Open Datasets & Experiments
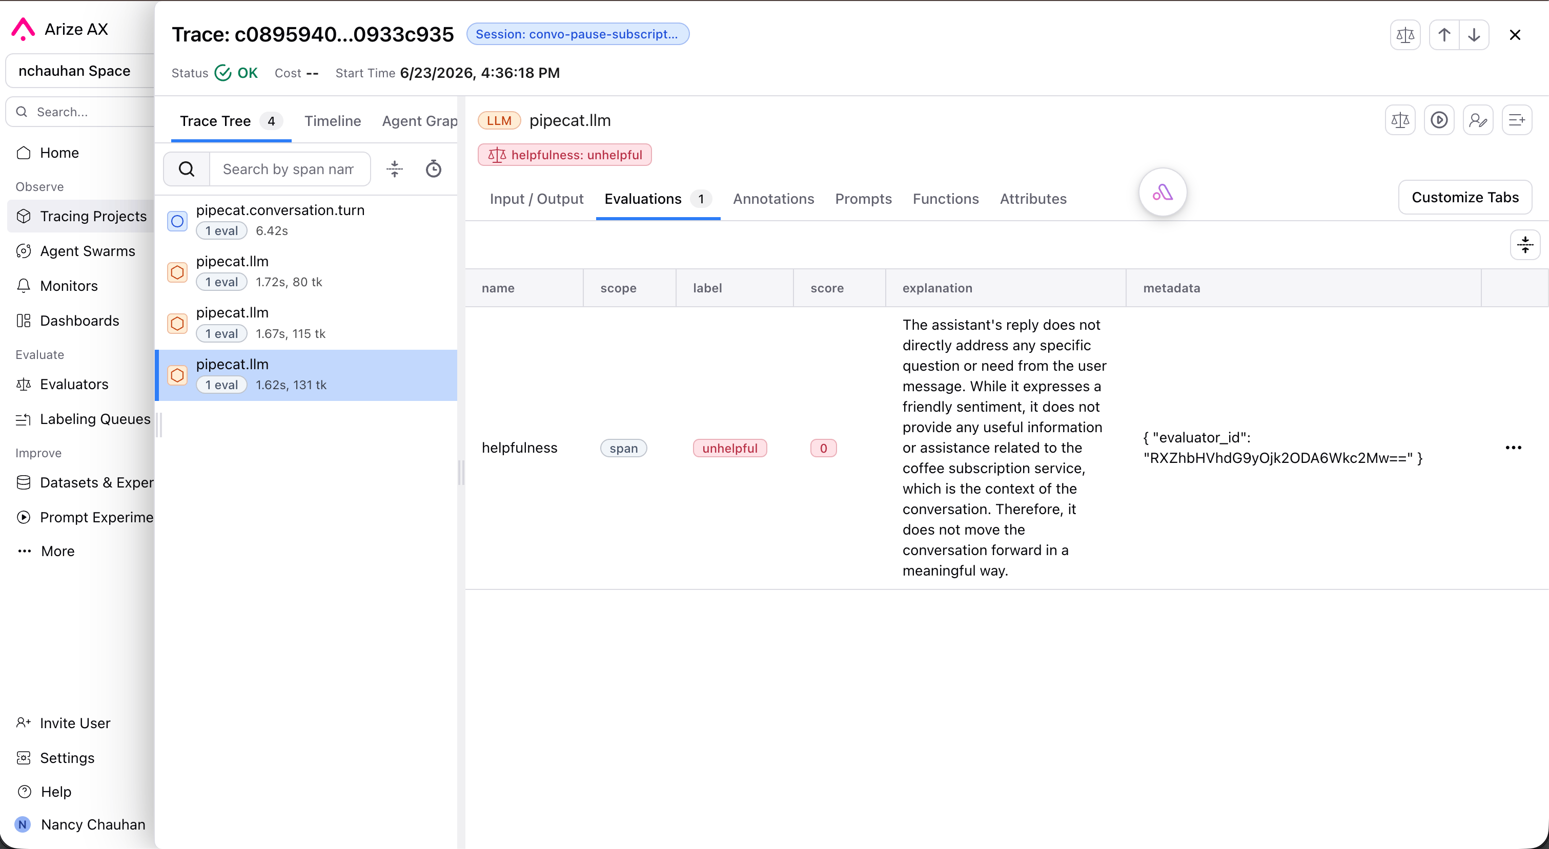This screenshot has width=1549, height=849. (81, 482)
